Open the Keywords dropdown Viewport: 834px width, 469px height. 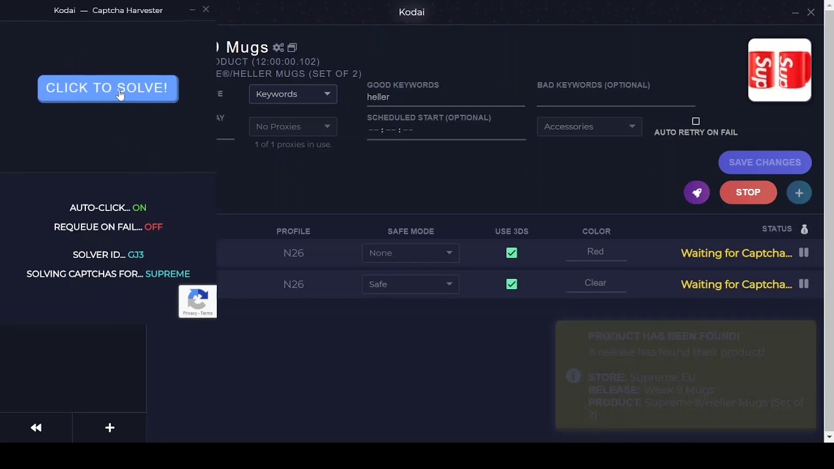(x=293, y=94)
